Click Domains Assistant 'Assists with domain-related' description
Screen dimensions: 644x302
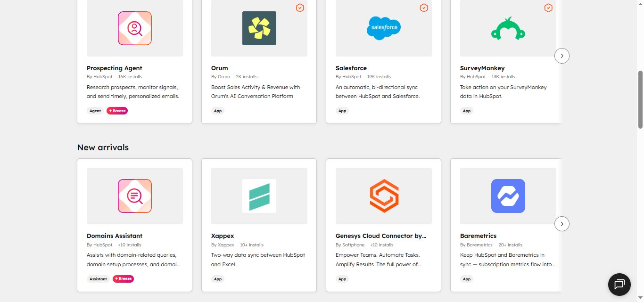pyautogui.click(x=133, y=260)
